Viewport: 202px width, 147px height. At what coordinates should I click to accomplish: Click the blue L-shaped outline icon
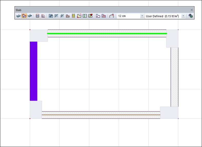[98, 16]
